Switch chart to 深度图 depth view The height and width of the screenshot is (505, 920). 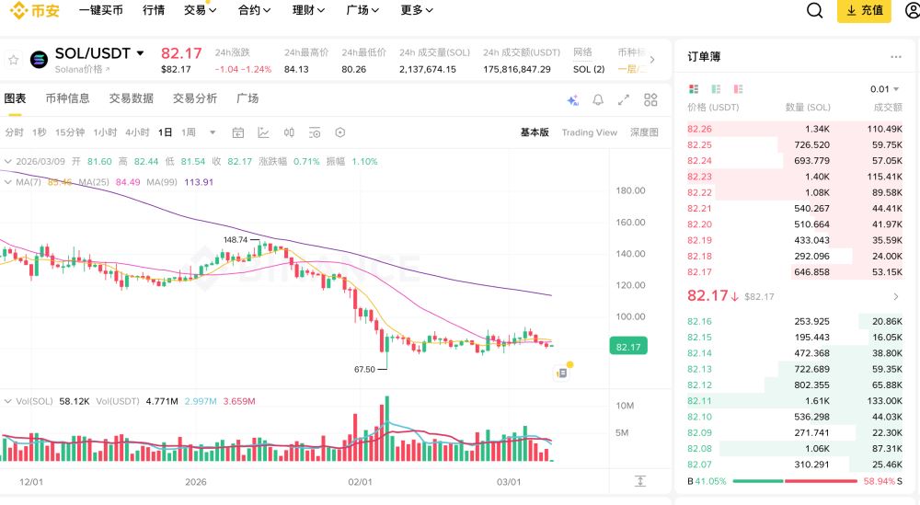tap(644, 132)
